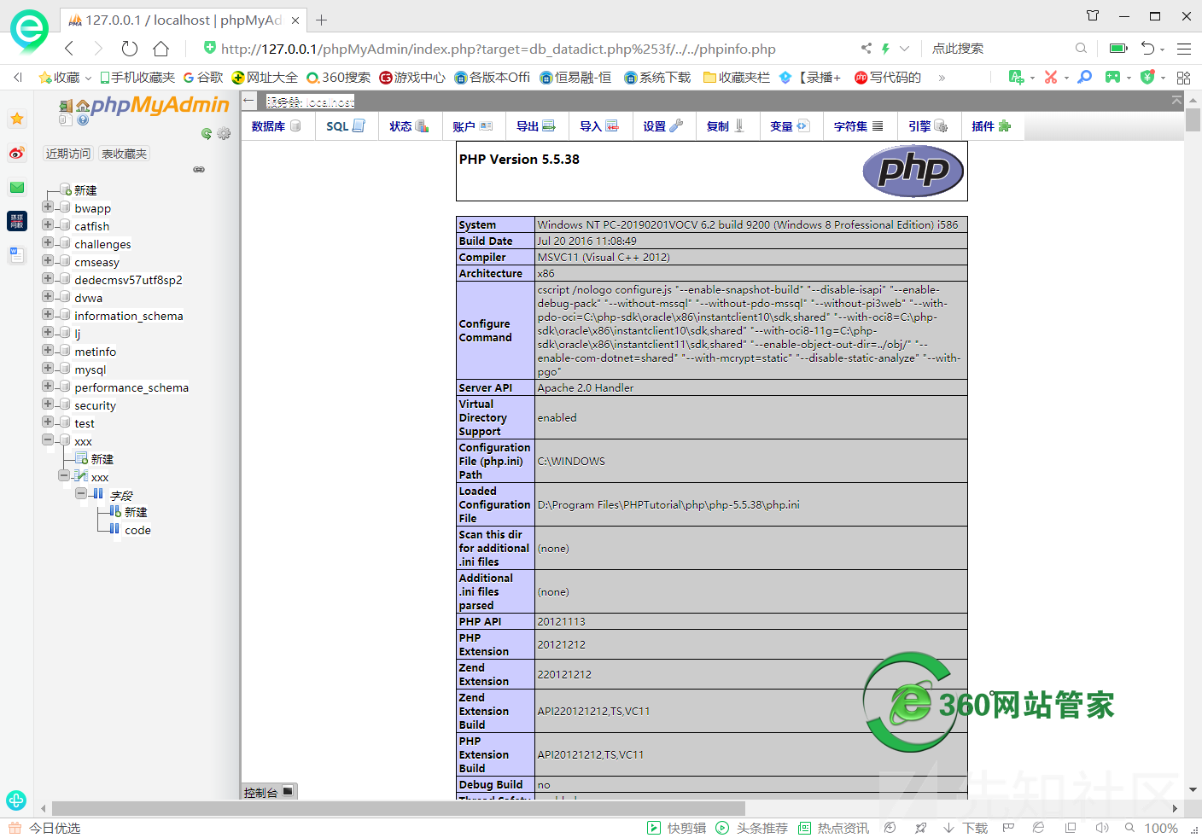Click the share icon in address bar
The image size is (1202, 838).
tap(866, 49)
